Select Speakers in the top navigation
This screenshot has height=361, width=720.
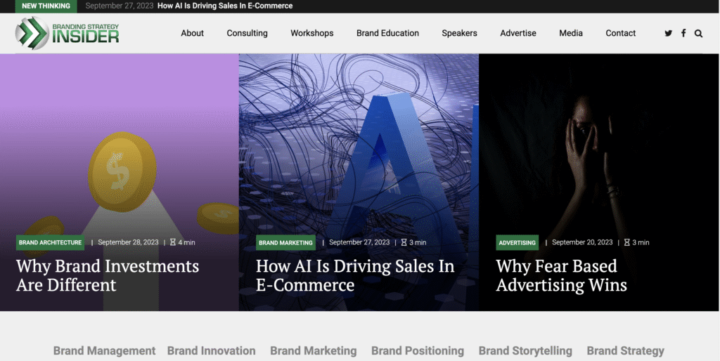coord(459,33)
